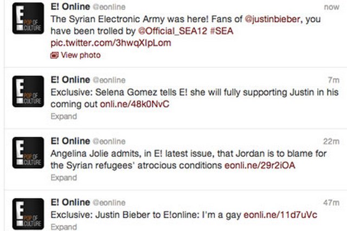The image size is (347, 231).
Task: Click the 22m timestamp on the Angelina Jolie tweet
Action: [330, 141]
